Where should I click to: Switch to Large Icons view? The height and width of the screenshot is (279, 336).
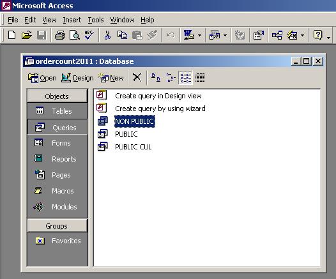pyautogui.click(x=156, y=77)
